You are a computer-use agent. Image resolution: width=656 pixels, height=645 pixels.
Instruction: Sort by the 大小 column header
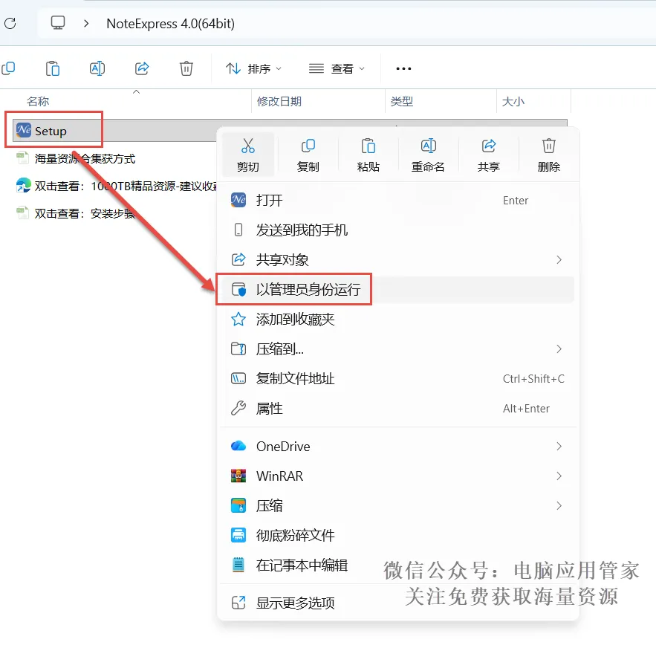pyautogui.click(x=513, y=101)
